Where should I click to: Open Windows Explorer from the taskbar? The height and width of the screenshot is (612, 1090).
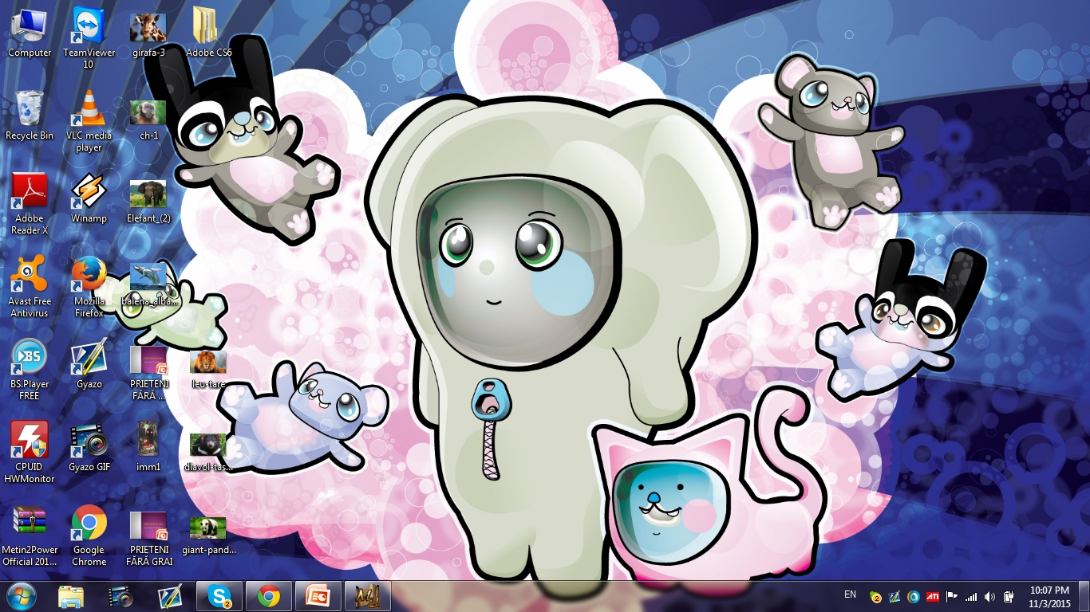(x=71, y=596)
